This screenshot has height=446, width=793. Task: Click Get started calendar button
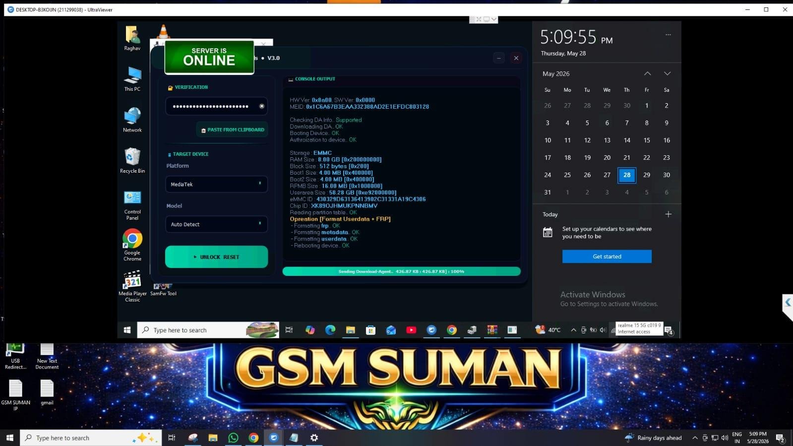click(x=607, y=256)
